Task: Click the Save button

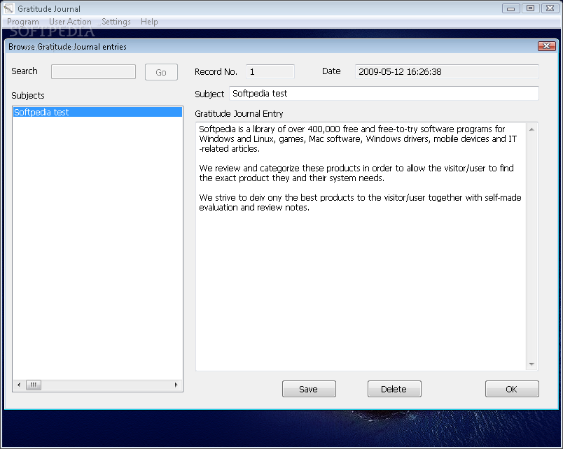Action: click(x=309, y=389)
